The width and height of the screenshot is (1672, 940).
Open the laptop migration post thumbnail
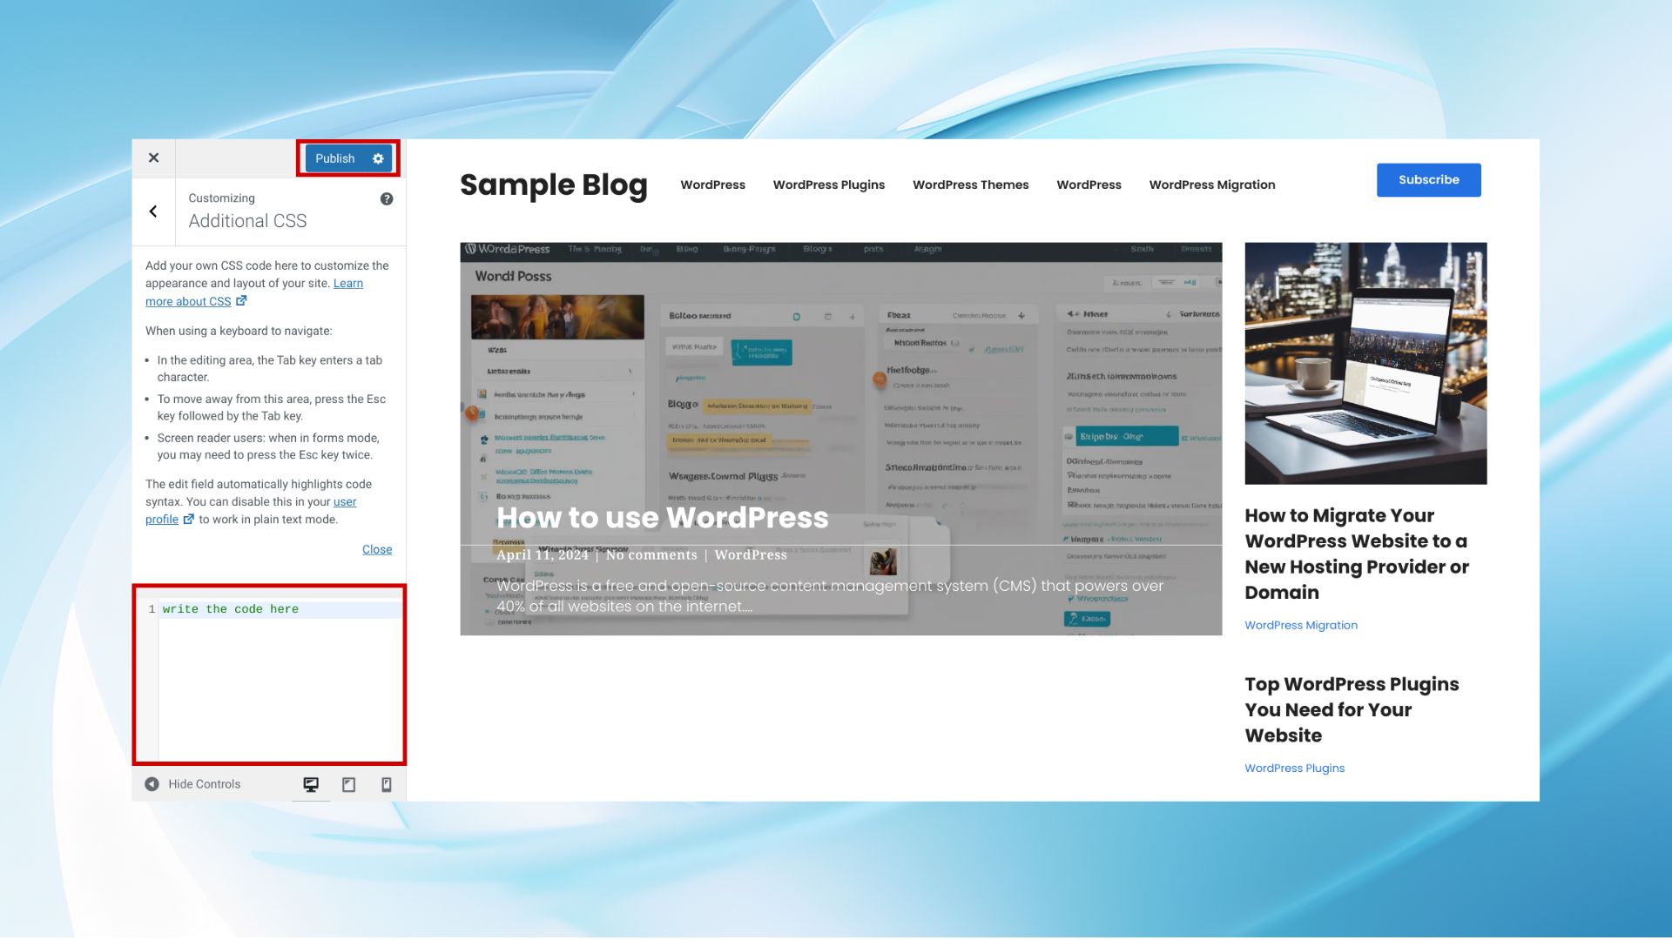pyautogui.click(x=1365, y=363)
